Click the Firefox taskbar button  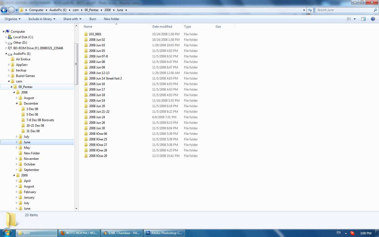click(x=79, y=233)
